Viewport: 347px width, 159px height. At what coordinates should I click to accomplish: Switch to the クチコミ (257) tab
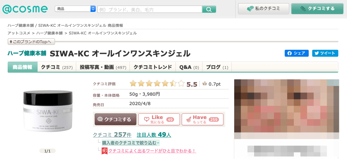pos(57,67)
